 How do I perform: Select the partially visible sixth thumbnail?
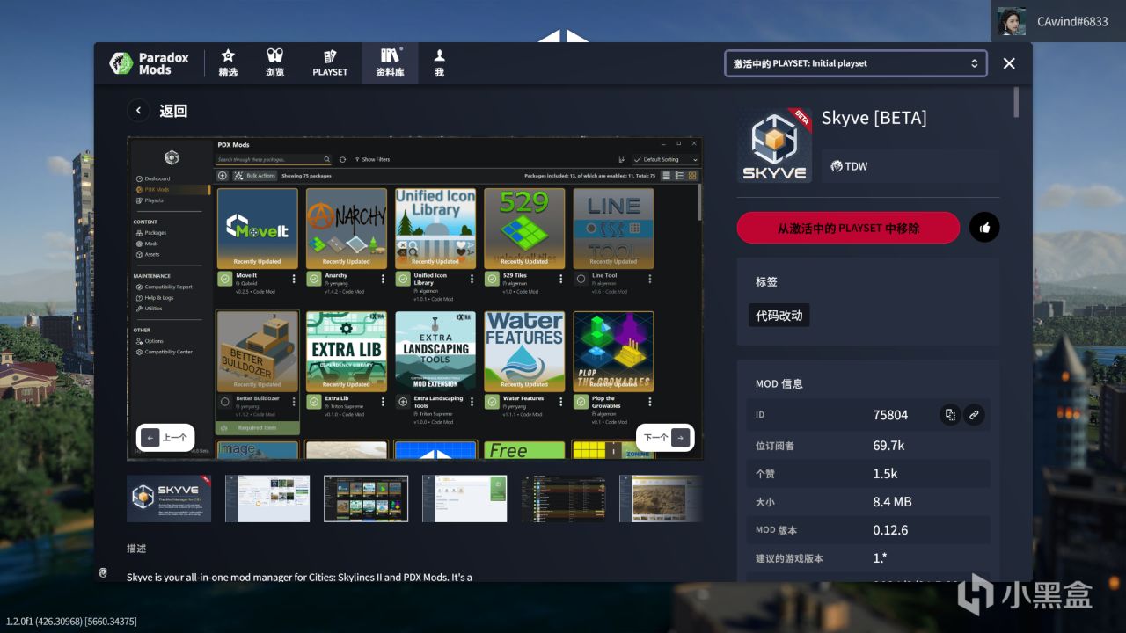point(662,498)
